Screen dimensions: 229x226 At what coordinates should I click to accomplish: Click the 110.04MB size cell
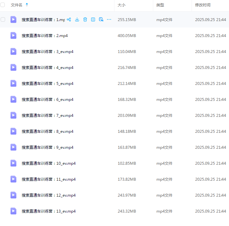coord(127,52)
